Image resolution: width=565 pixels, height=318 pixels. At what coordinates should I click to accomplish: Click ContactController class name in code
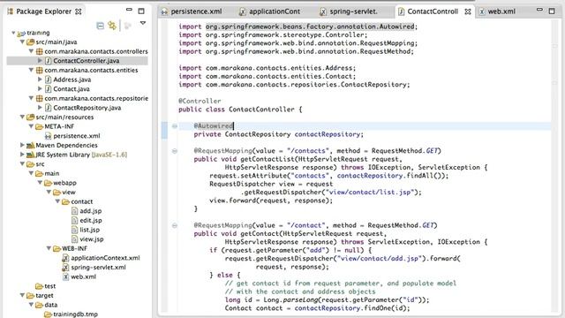[261, 110]
